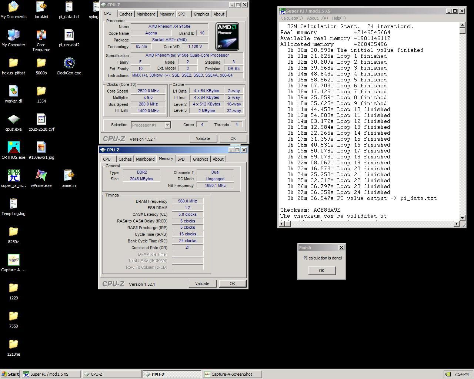Viewport: 474px width, 379px height.
Task: Click Super PI vertical scrollbar down arrow
Action: coord(463,218)
